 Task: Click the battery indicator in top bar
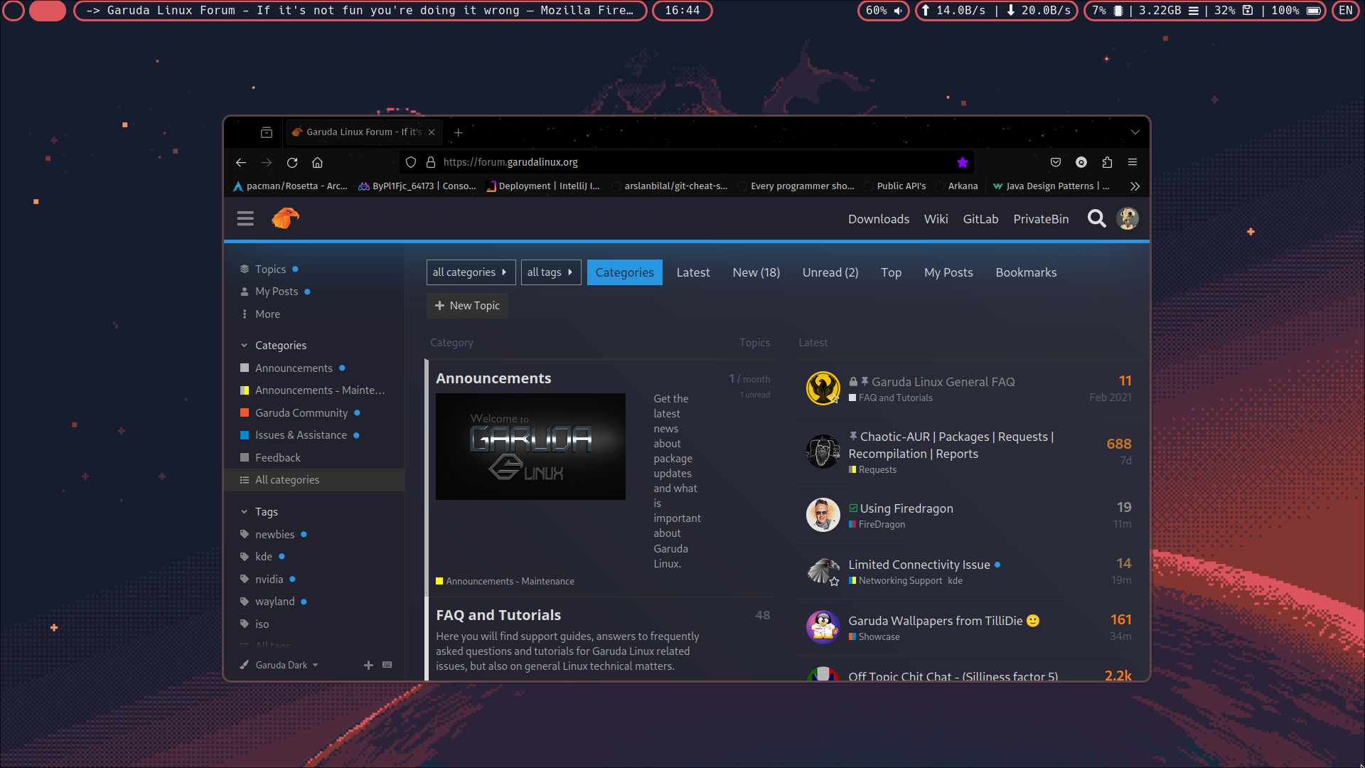(x=1297, y=11)
